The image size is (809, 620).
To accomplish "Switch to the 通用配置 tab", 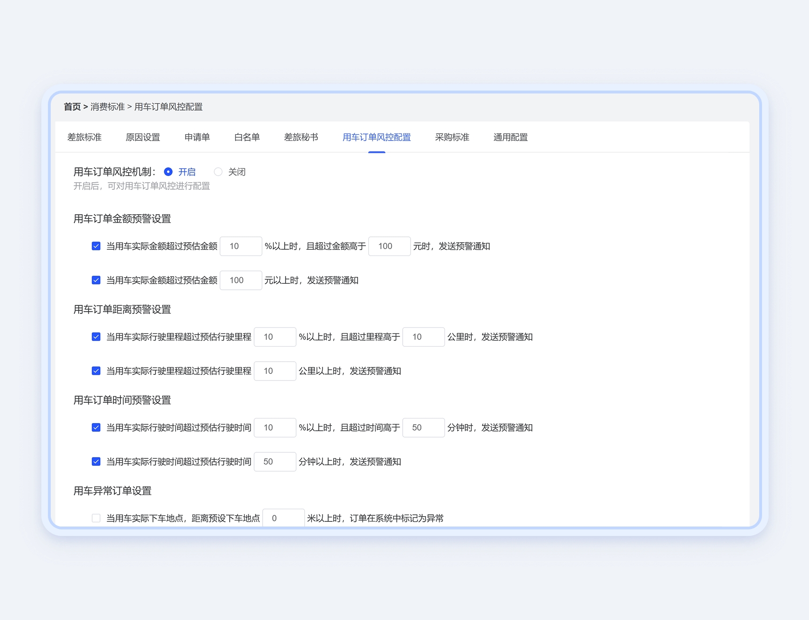I will coord(510,137).
